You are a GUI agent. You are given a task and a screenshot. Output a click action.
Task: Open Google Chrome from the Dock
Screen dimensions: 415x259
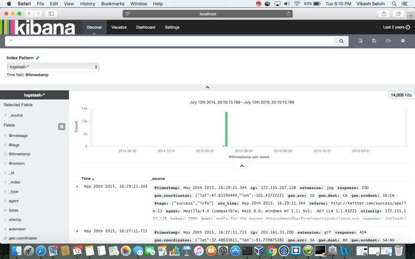pyautogui.click(x=271, y=251)
